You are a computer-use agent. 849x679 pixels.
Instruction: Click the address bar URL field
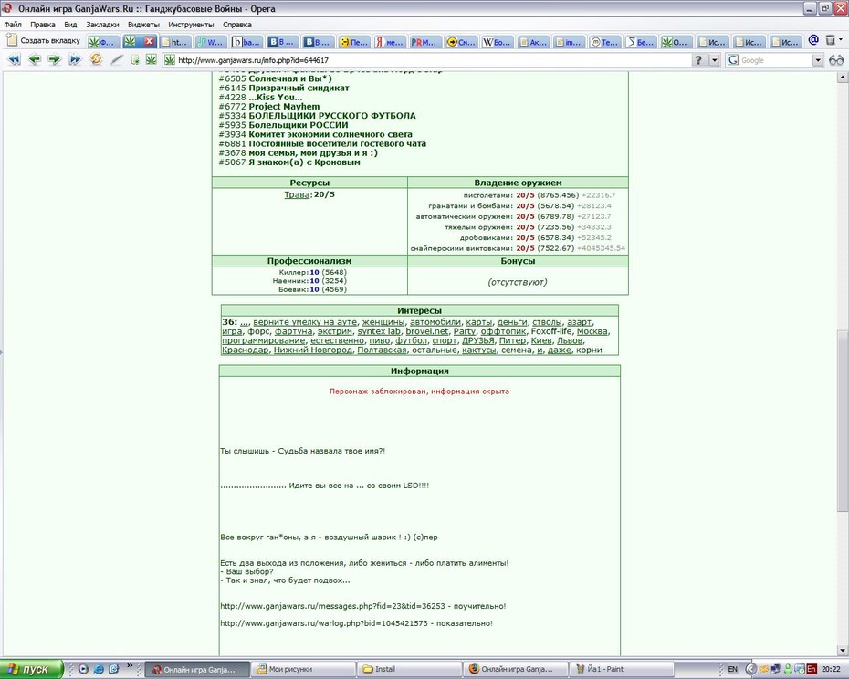coord(428,60)
